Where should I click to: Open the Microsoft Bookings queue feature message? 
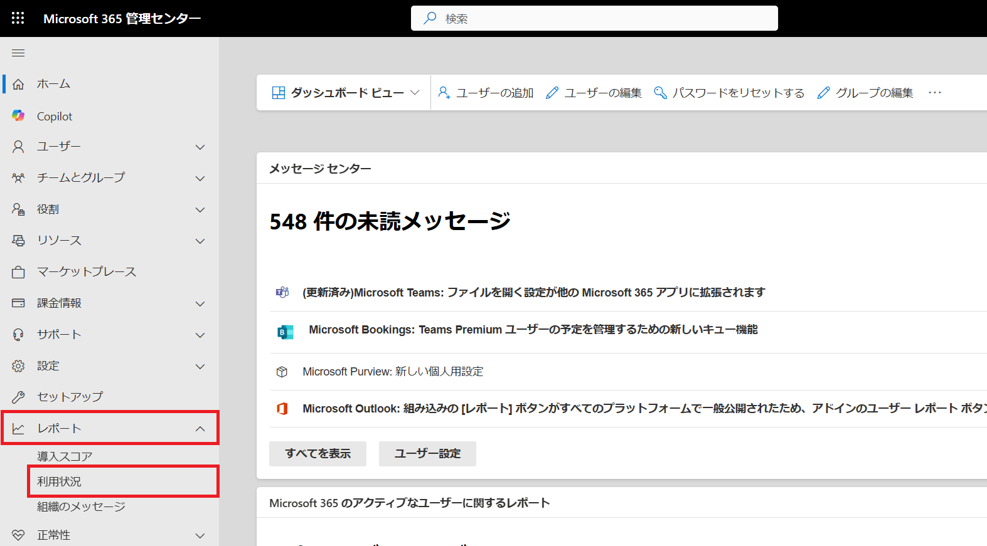point(533,330)
